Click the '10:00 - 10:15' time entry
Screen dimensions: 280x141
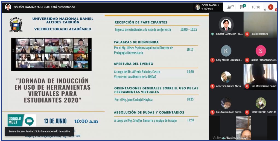(189, 30)
